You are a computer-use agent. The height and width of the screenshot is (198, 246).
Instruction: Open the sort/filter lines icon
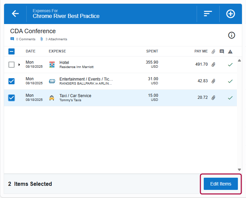(x=208, y=14)
